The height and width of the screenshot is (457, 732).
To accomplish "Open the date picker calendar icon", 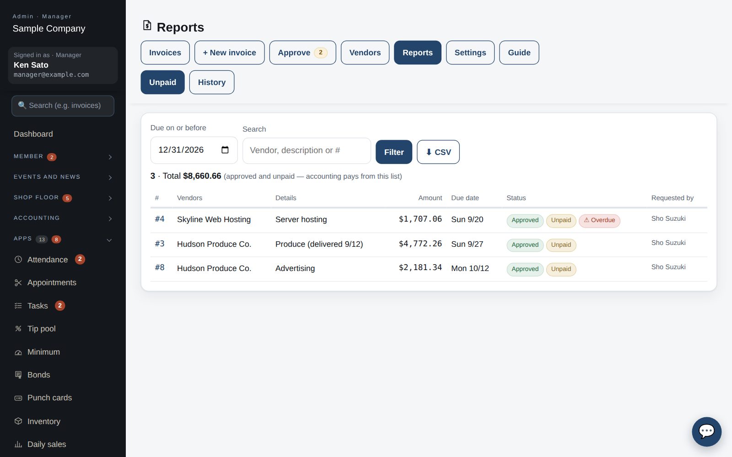I will [x=225, y=150].
